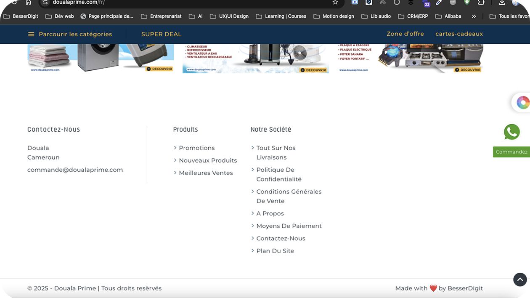530x298 pixels.
Task: Open the gas stove promo banner
Action: (x=410, y=59)
